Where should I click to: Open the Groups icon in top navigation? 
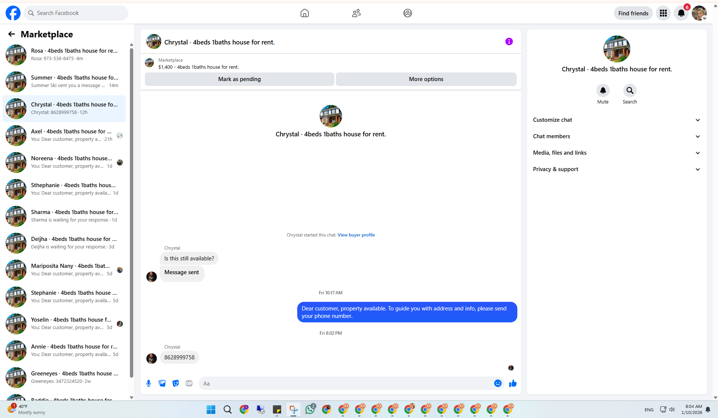point(408,13)
